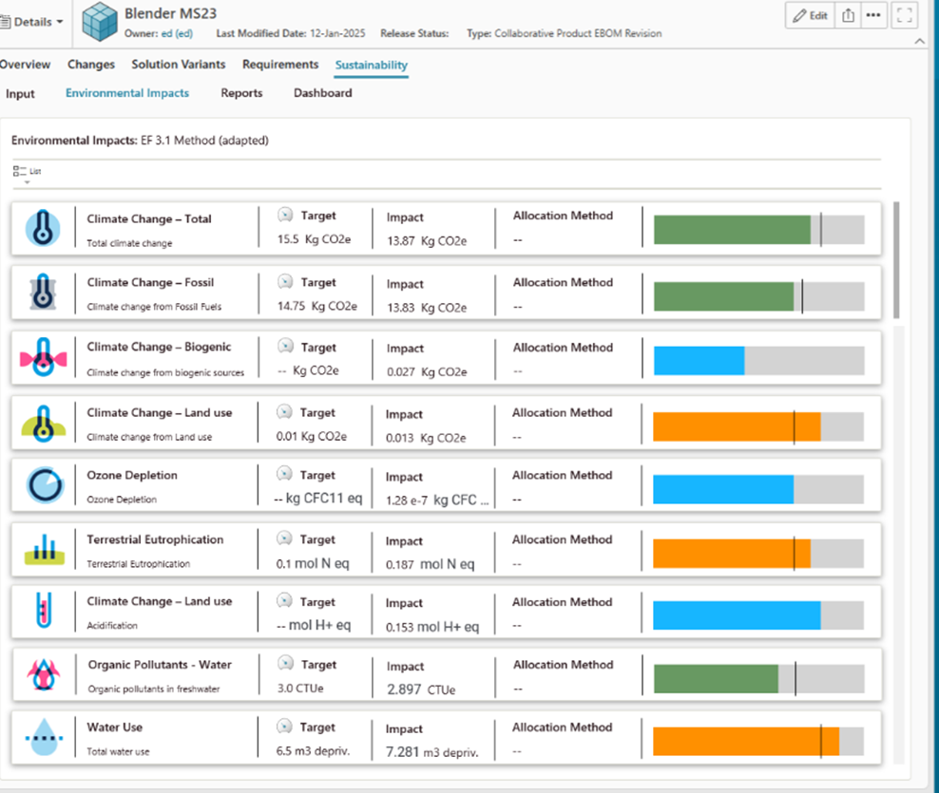Viewport: 939px width, 793px height.
Task: Click the Organic Pollutants - Water icon
Action: 43,674
